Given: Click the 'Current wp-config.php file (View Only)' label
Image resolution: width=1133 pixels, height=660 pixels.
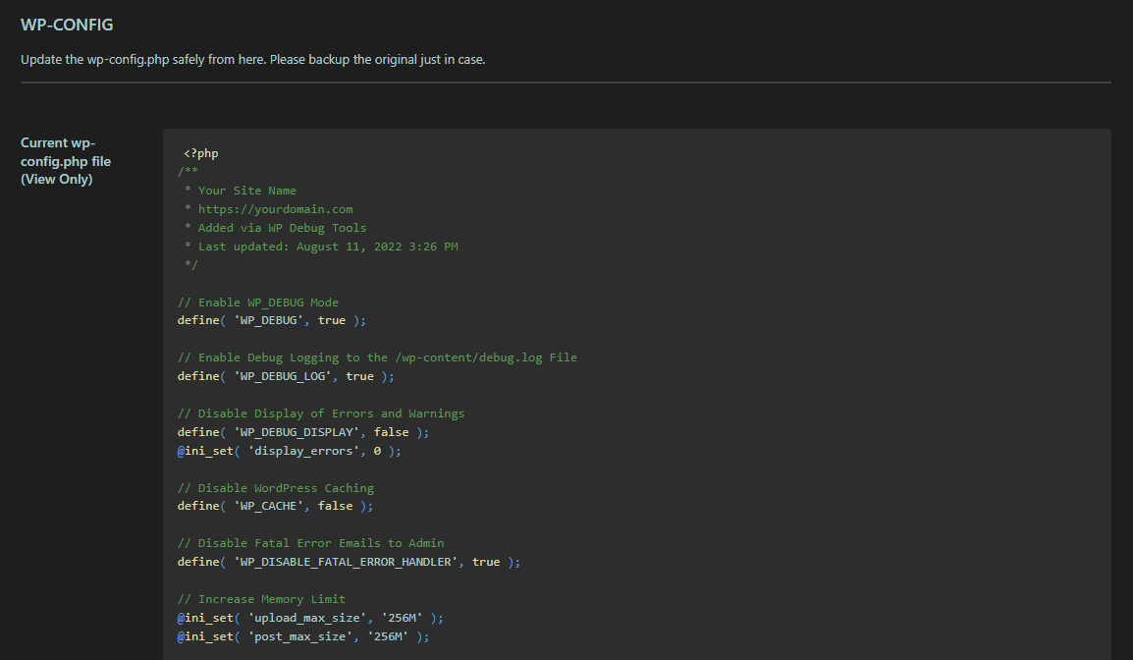Looking at the screenshot, I should (67, 161).
